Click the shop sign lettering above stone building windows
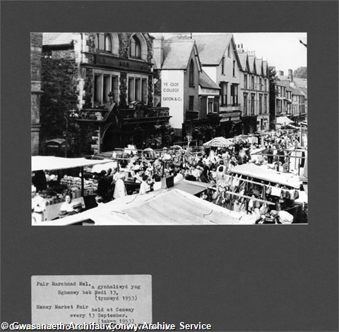The width and height of the screenshot is (339, 332). coord(124,64)
